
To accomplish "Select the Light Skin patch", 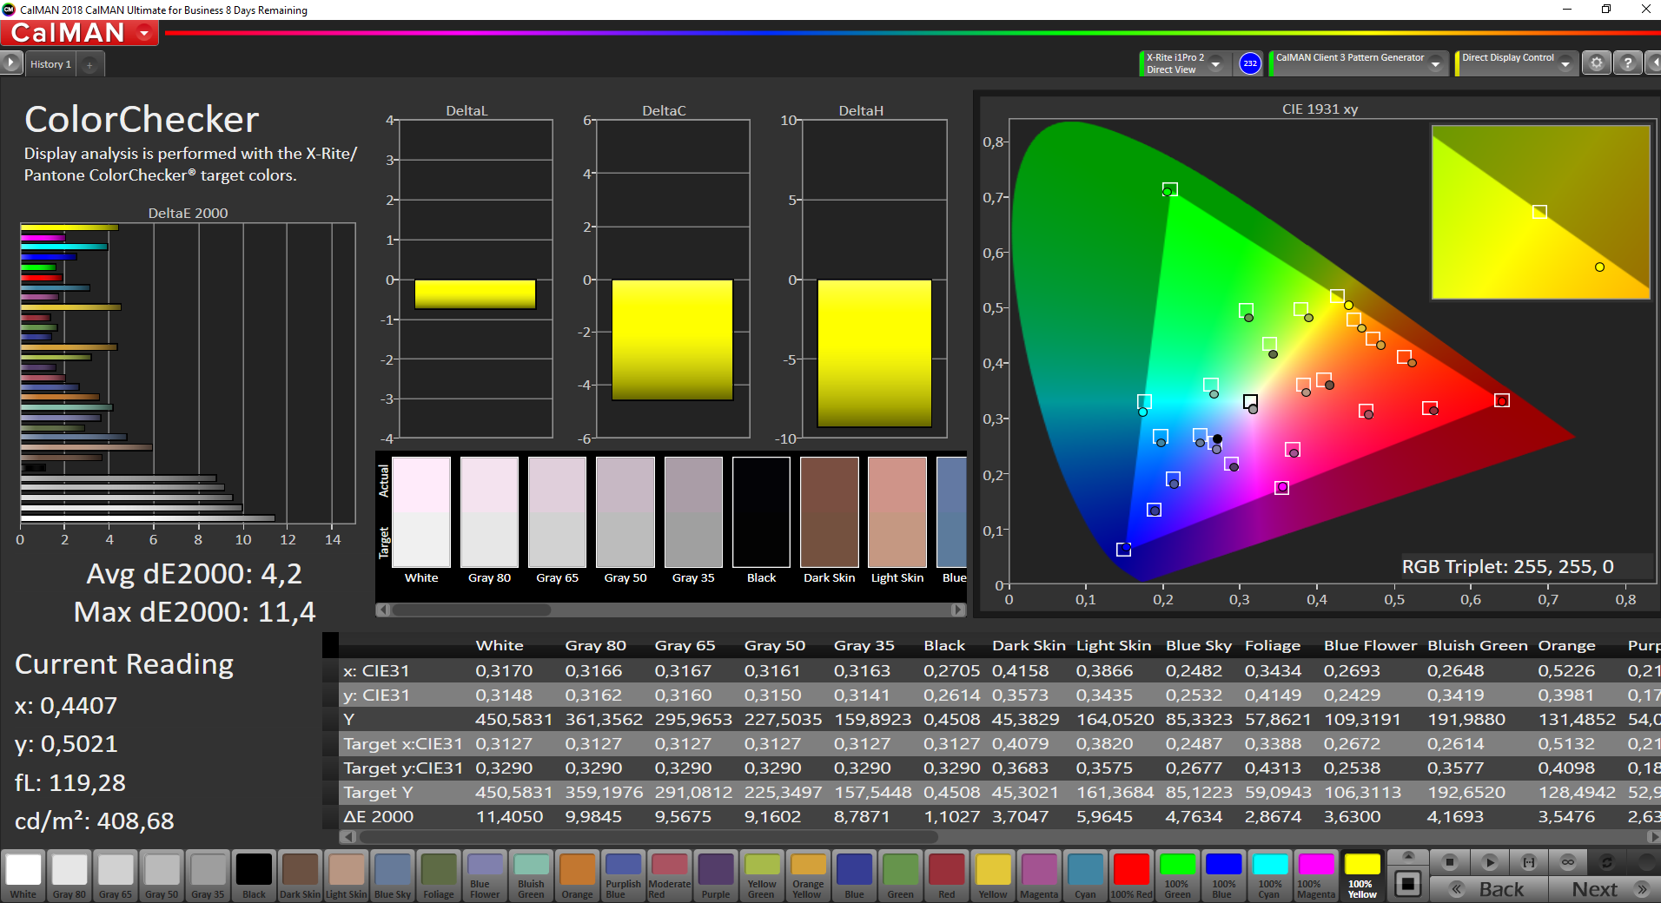I will coord(346,875).
